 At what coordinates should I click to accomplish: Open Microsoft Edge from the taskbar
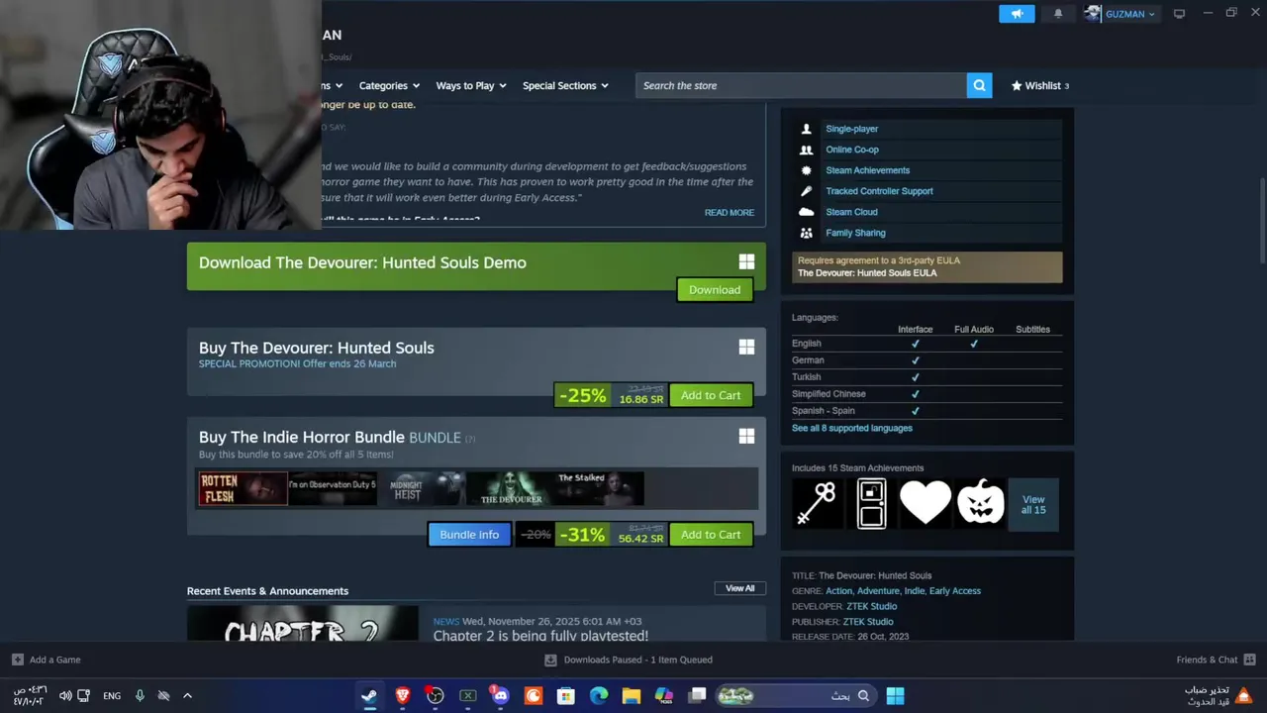click(599, 695)
